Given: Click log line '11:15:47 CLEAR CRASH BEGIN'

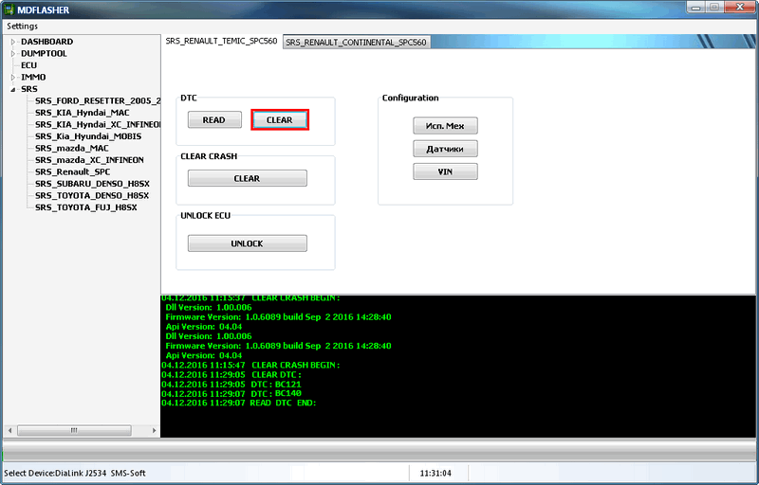Looking at the screenshot, I should point(250,366).
